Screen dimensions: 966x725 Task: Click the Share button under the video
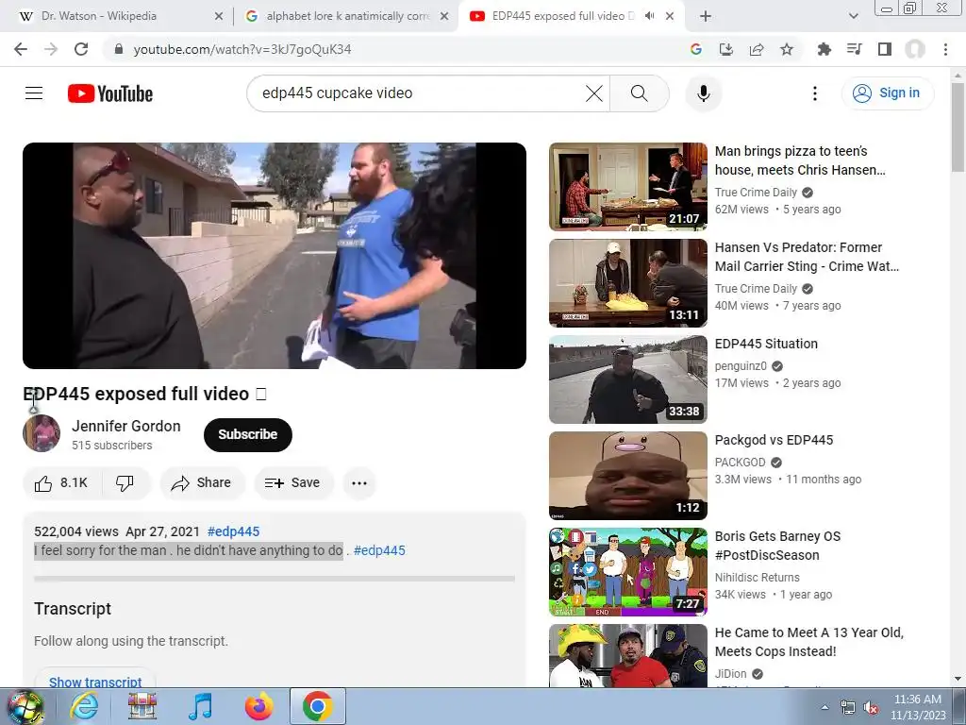click(x=202, y=482)
